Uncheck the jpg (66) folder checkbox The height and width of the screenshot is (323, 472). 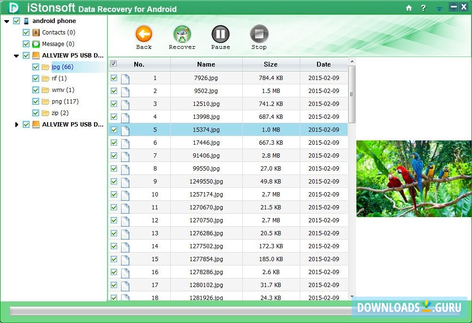pos(35,67)
